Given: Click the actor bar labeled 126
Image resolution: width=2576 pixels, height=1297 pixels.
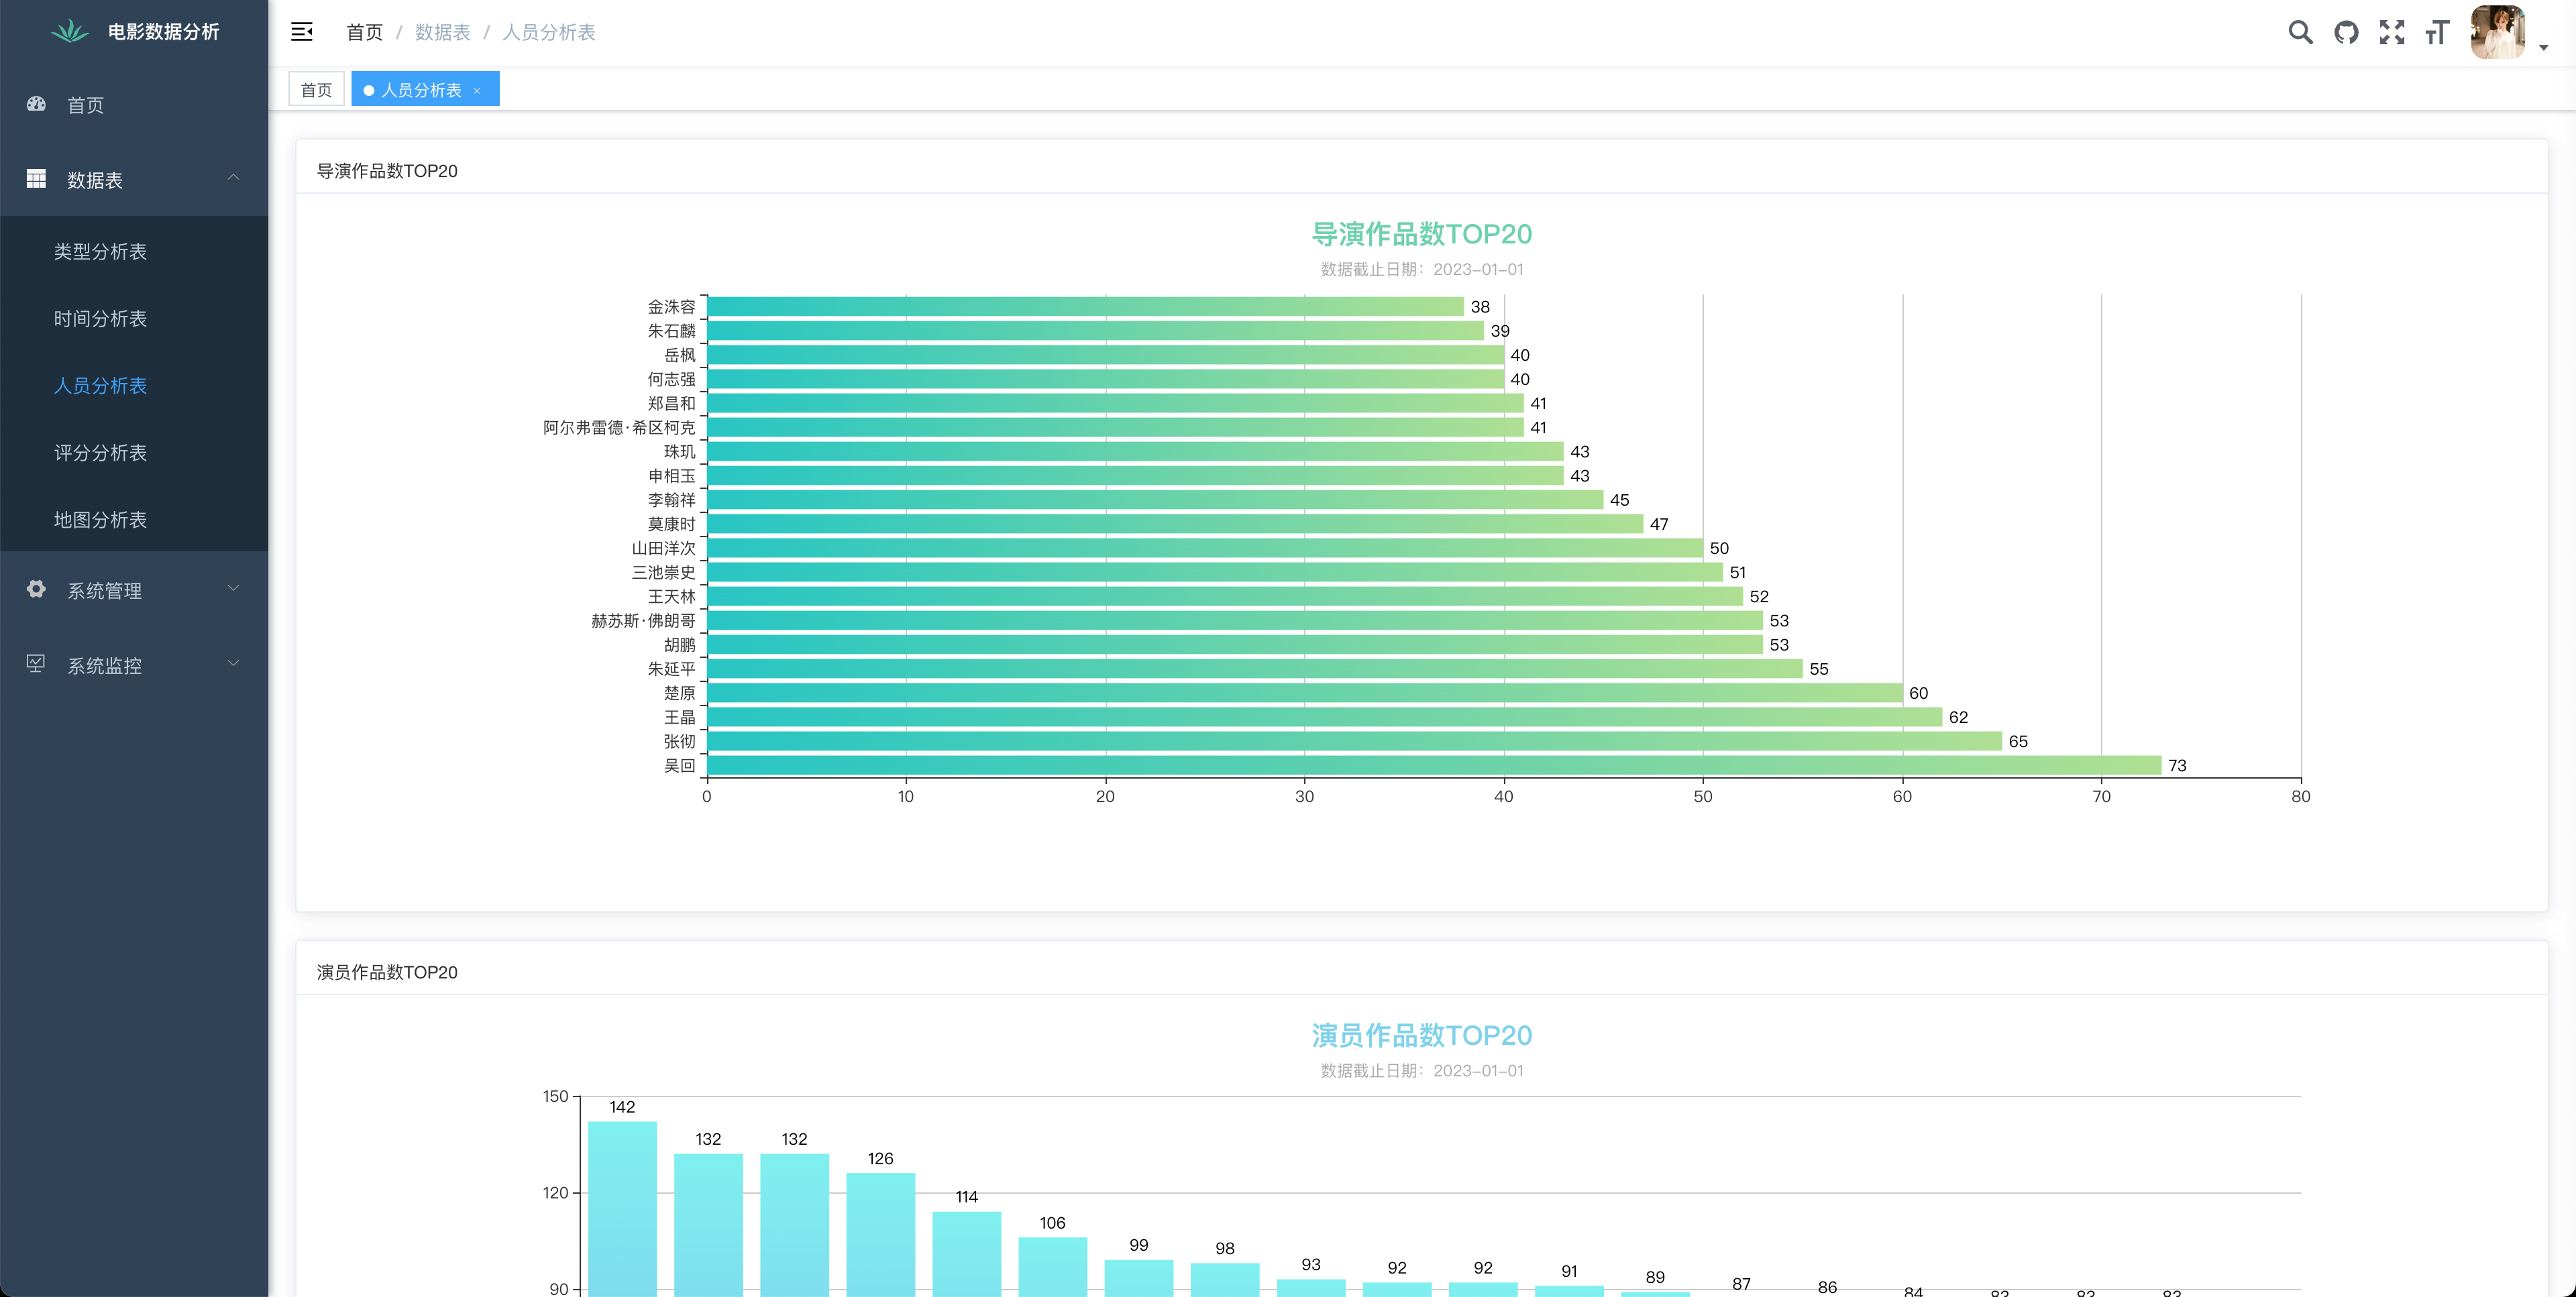Looking at the screenshot, I should [880, 1234].
